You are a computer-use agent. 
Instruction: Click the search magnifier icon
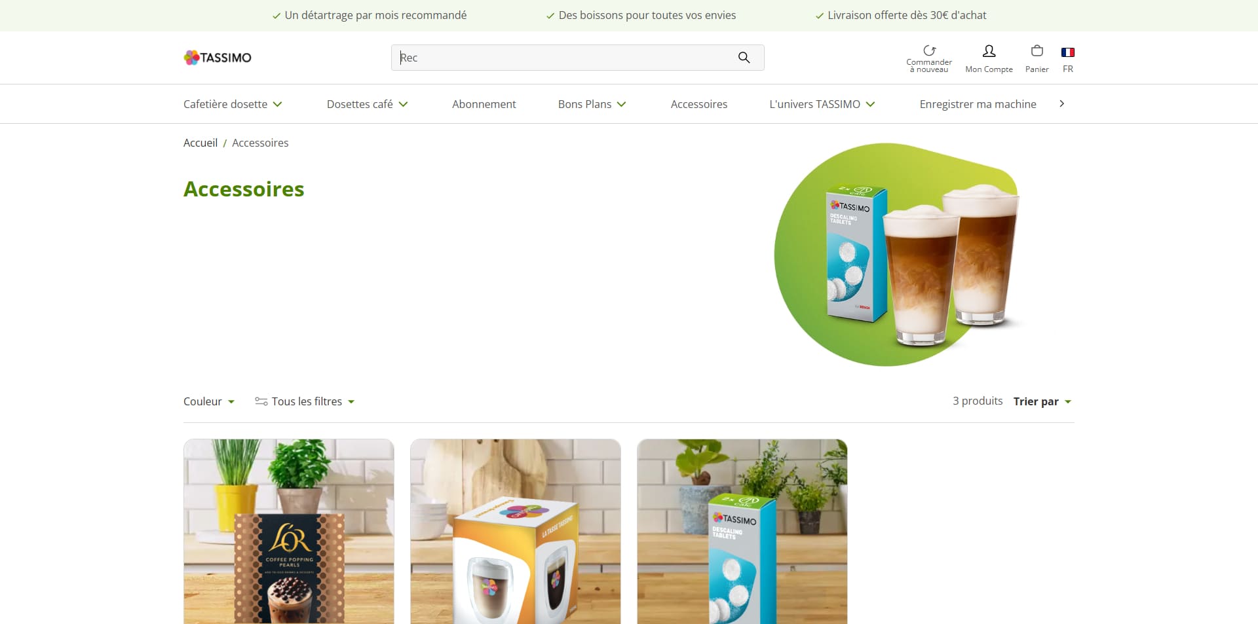click(x=744, y=58)
